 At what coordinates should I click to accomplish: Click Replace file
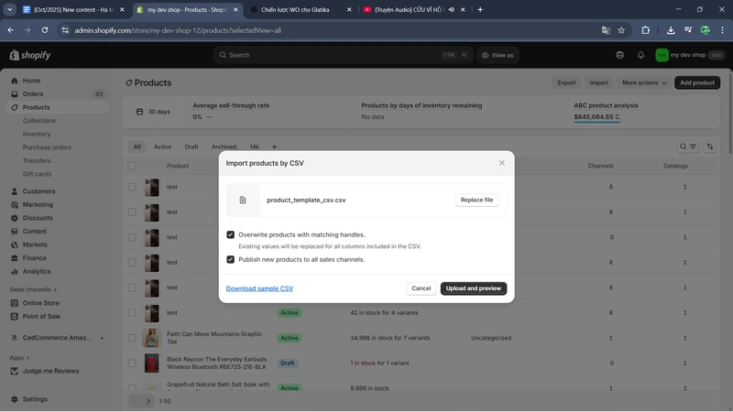[476, 200]
